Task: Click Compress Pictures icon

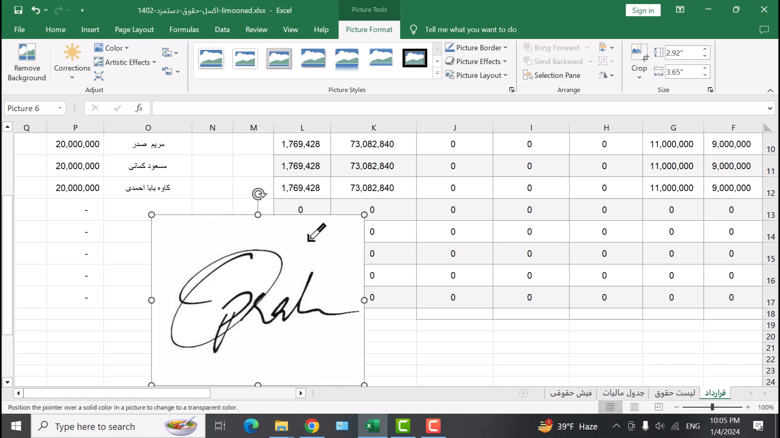Action: point(99,76)
